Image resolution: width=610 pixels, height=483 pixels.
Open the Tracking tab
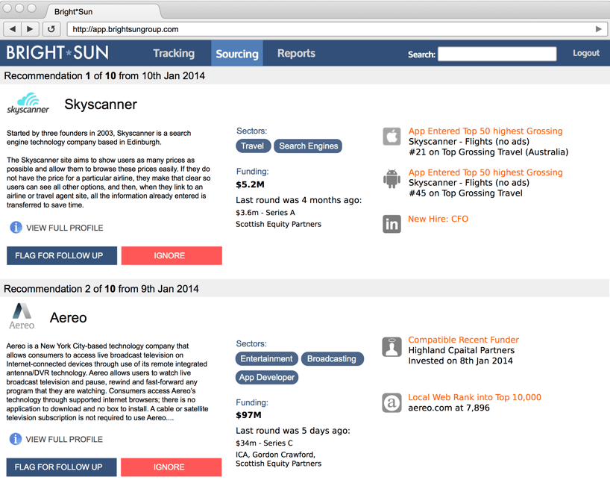(174, 53)
